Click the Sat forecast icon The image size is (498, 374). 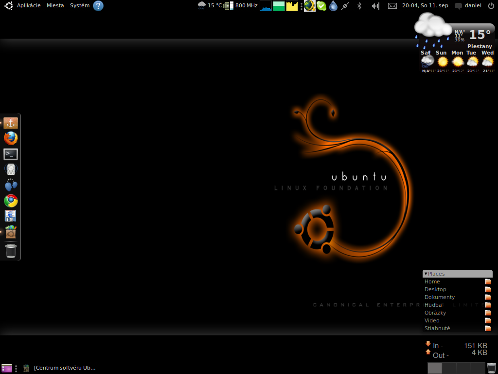(427, 61)
